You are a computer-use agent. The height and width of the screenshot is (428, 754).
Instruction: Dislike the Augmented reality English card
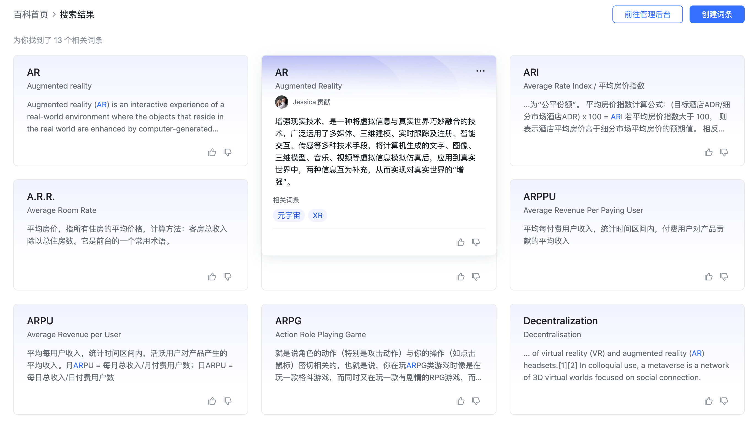click(x=227, y=152)
